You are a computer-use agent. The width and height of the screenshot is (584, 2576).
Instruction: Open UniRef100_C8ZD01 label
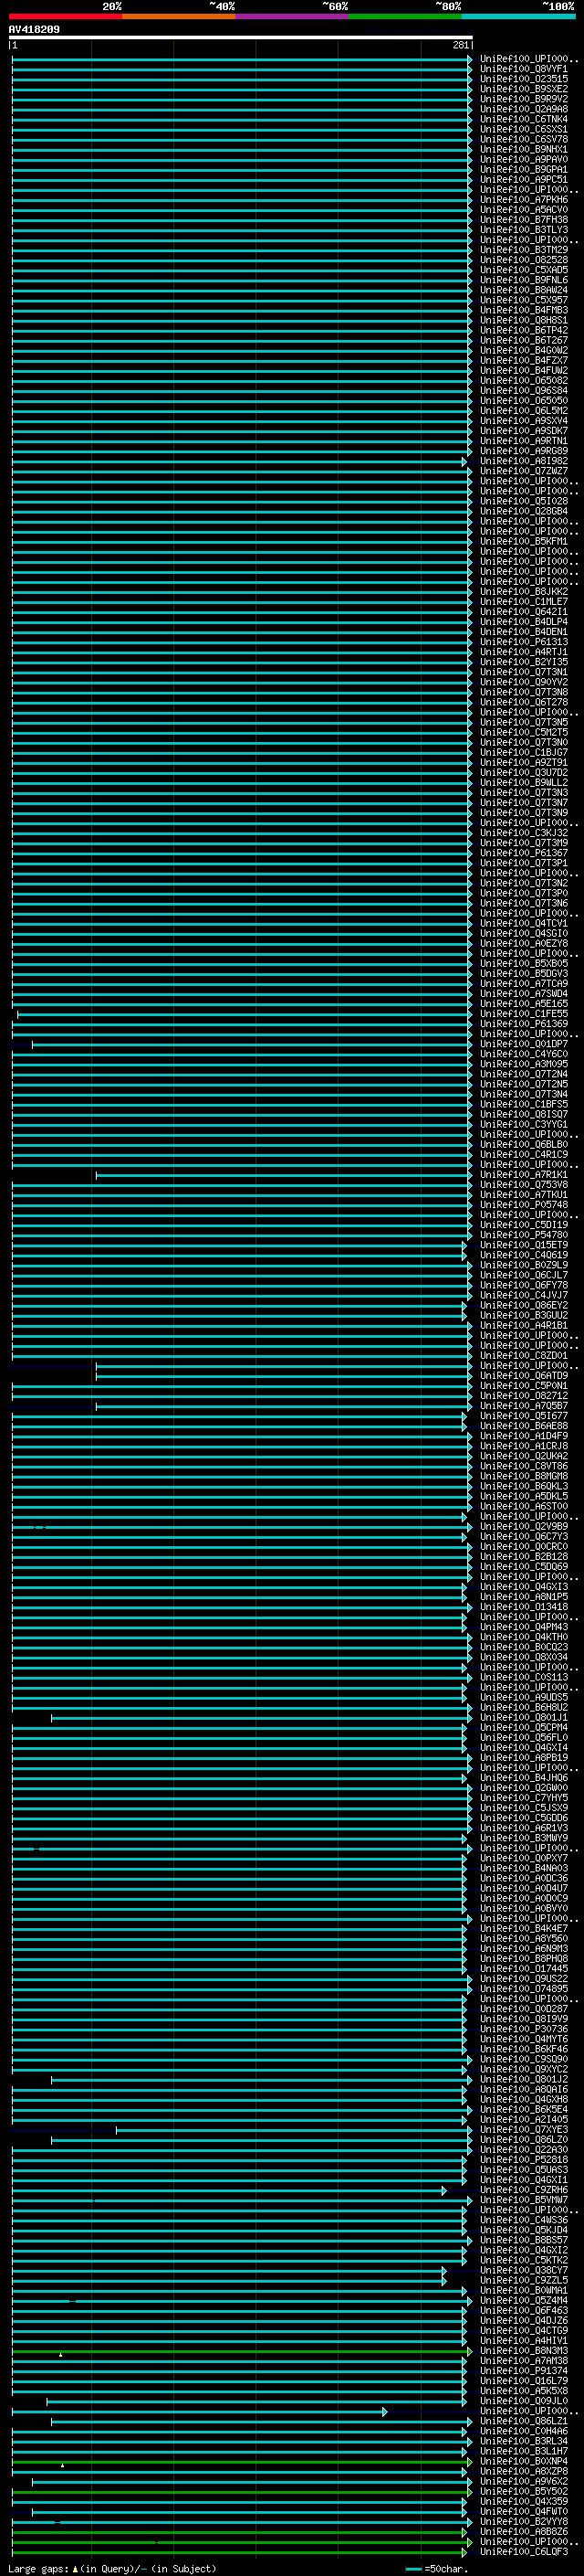pyautogui.click(x=524, y=1356)
